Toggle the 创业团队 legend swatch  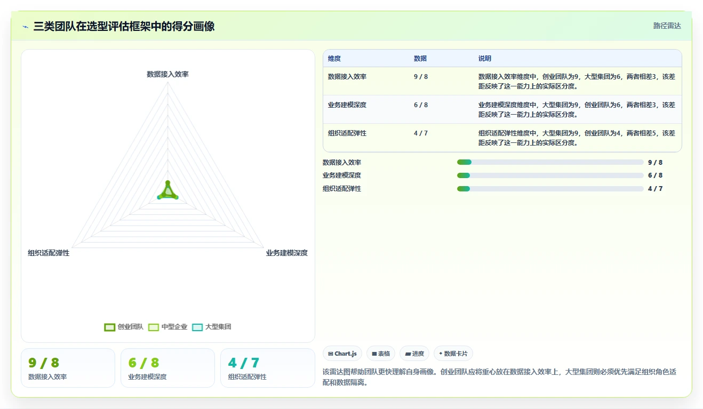(110, 327)
